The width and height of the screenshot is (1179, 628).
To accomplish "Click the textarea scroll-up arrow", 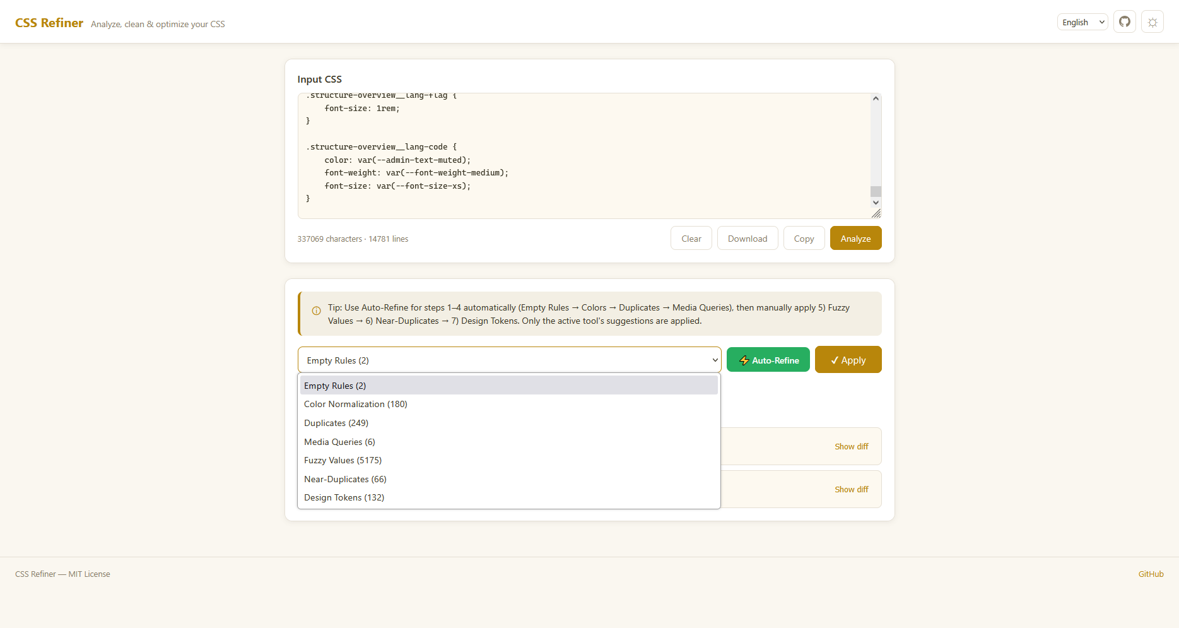I will click(x=876, y=98).
